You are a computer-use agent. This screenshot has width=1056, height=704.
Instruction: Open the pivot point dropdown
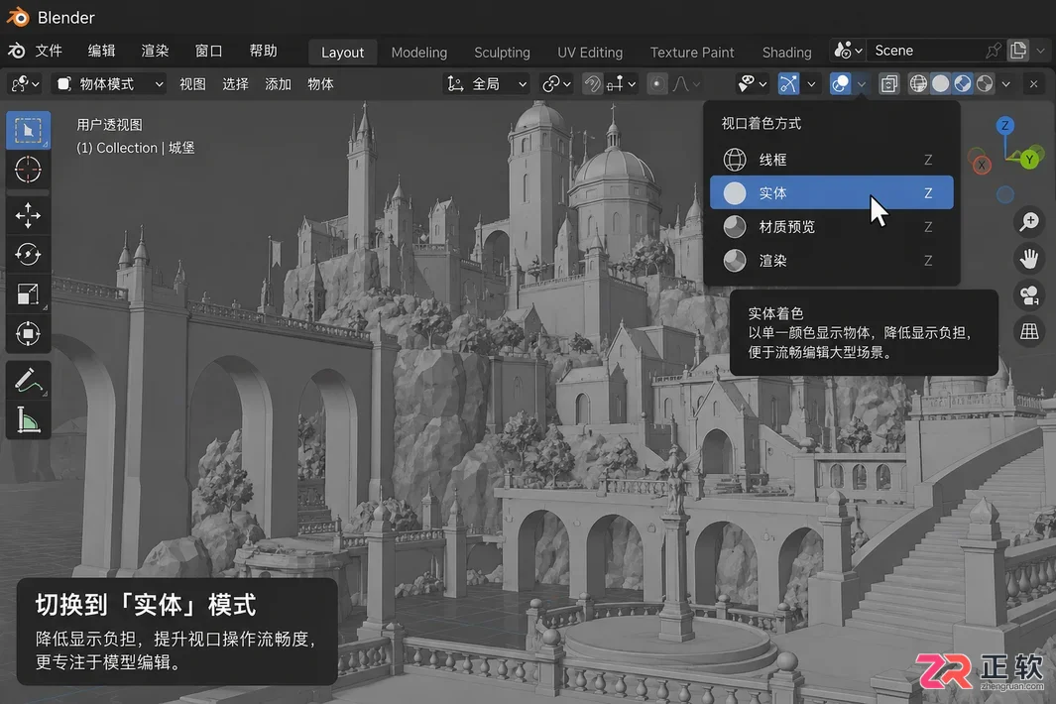tap(557, 84)
